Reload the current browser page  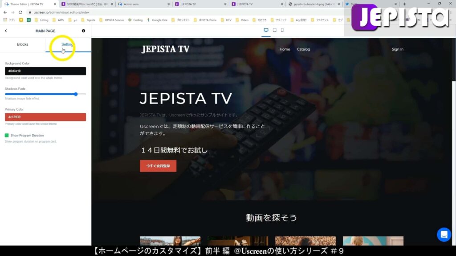point(20,12)
